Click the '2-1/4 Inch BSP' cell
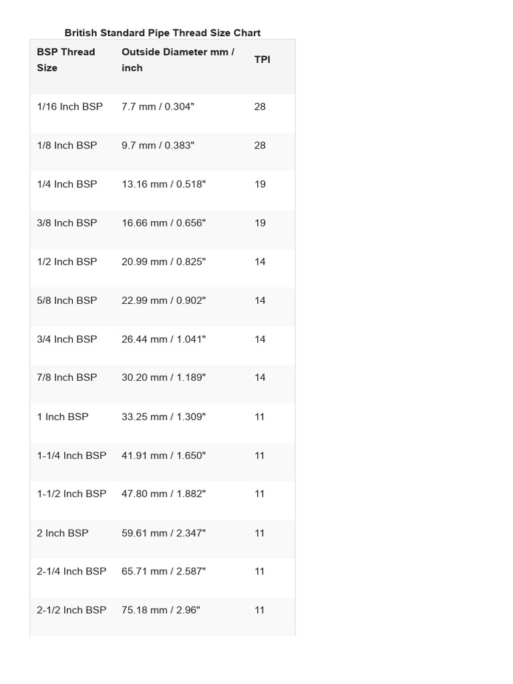This screenshot has height=684, width=513. click(x=71, y=571)
